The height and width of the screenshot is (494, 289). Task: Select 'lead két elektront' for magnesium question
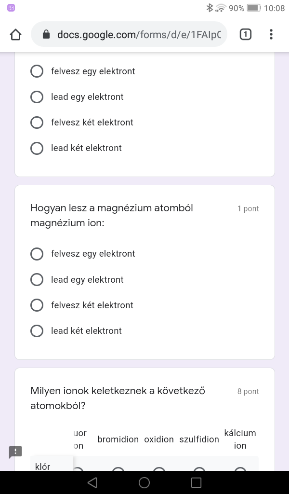click(x=37, y=331)
